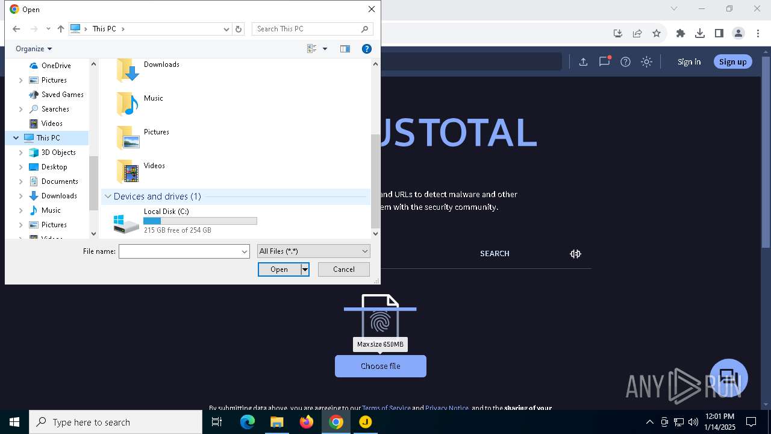Open the file dialog help

point(366,49)
